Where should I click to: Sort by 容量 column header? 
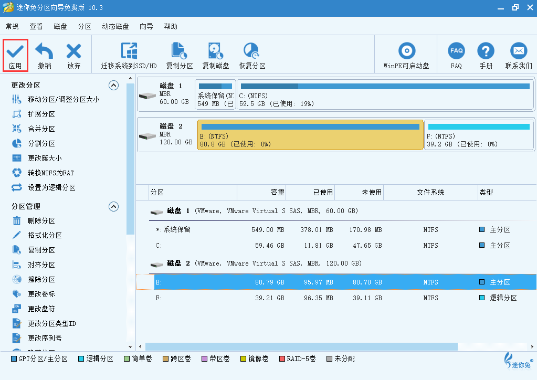coord(261,193)
